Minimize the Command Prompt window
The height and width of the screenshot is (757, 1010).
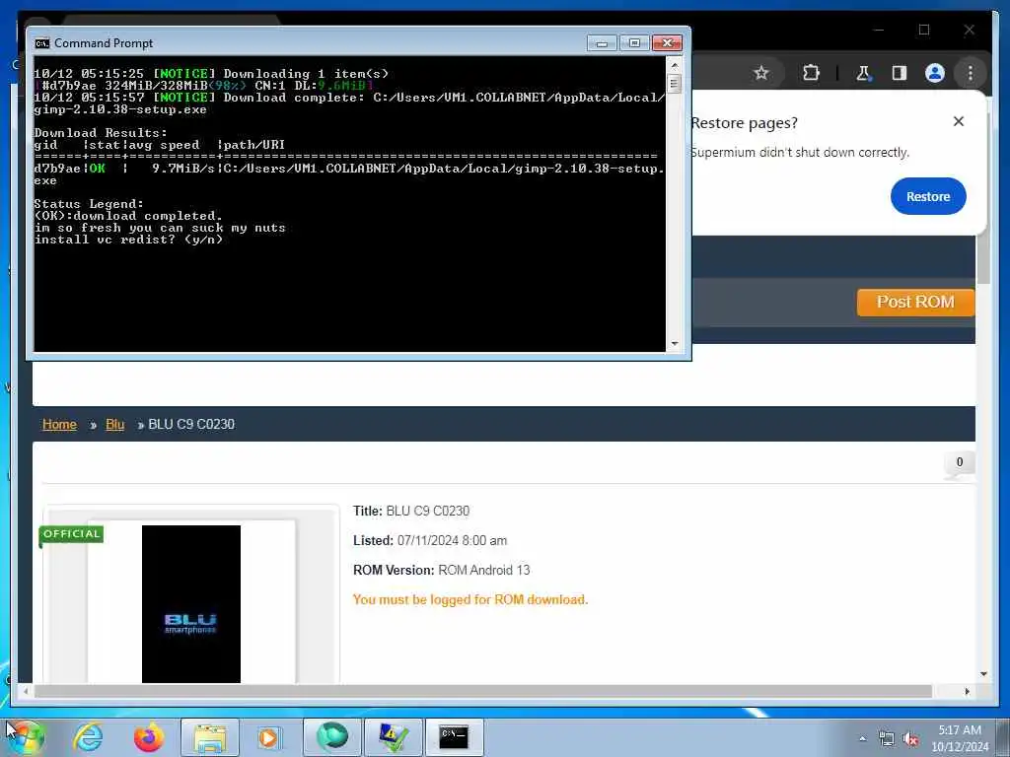tap(603, 43)
